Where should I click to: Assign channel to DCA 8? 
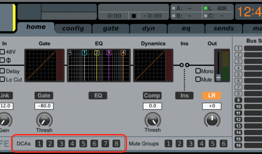coord(116,144)
